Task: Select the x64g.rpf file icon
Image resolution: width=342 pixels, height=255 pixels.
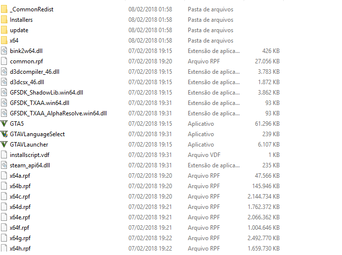Action: click(4, 238)
